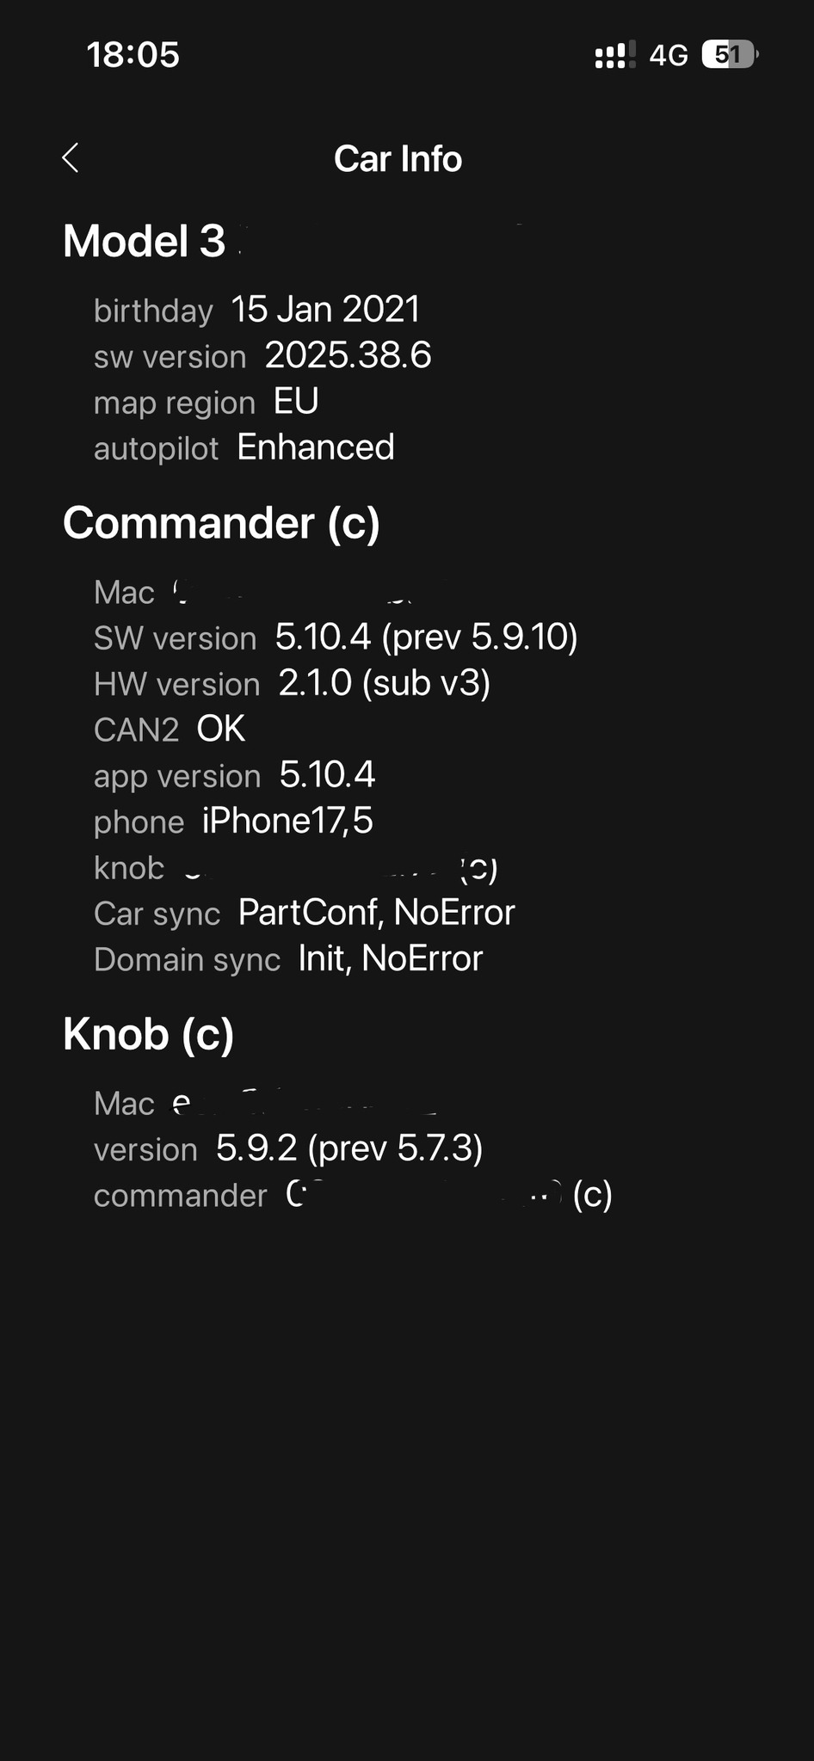Tap the autopilot Enhanced row
Viewport: 814px width, 1761px height.
click(244, 448)
